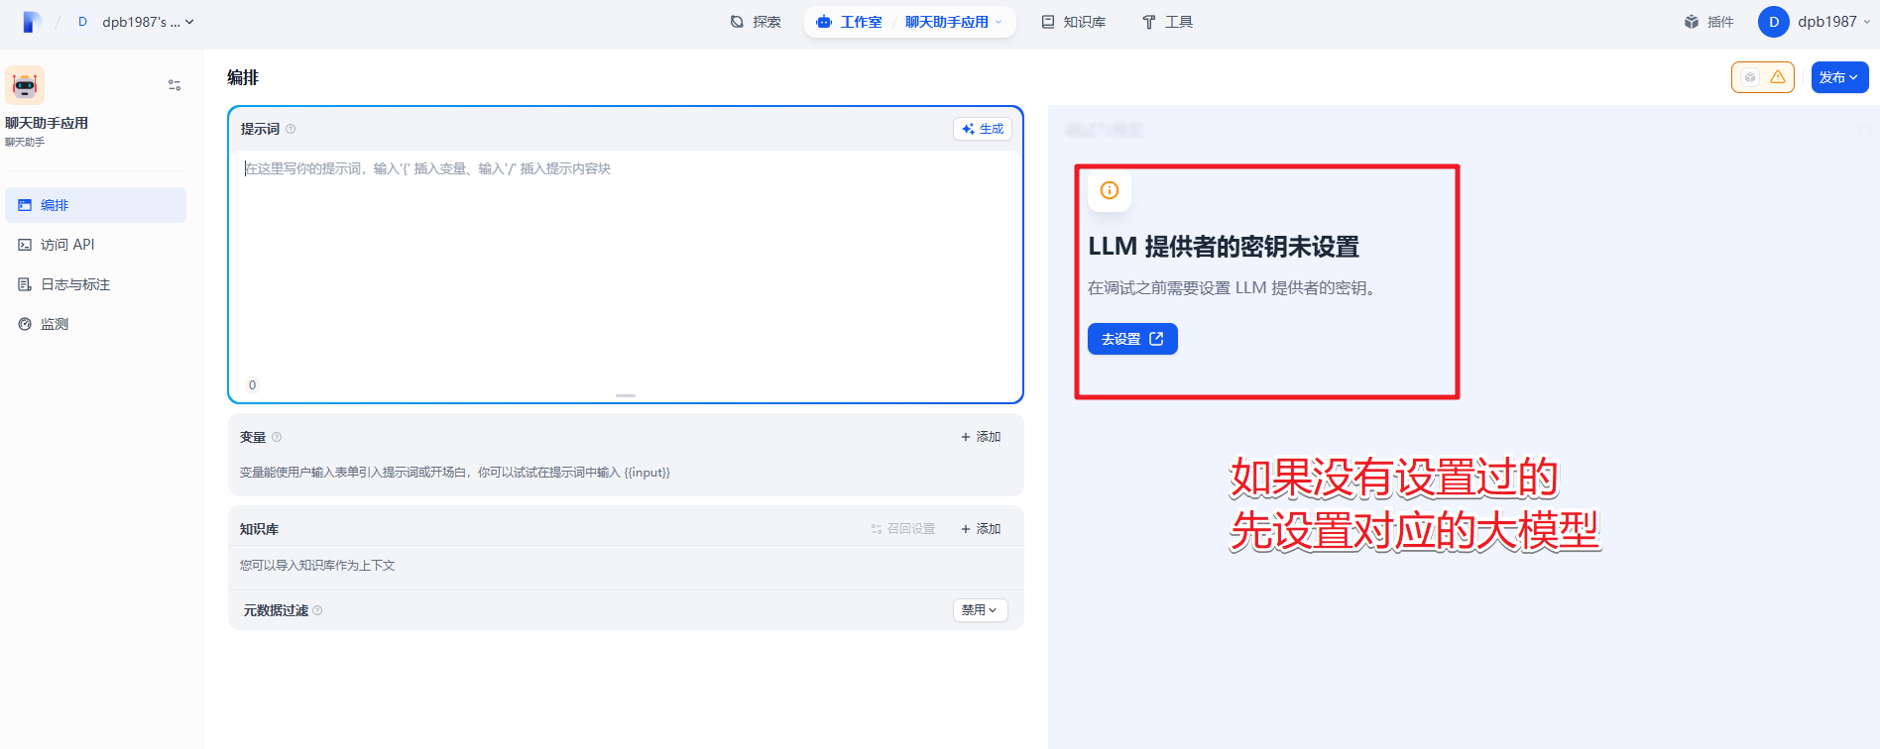Click the chatbot app avatar icon
Screen dimensions: 1880x749
point(25,86)
